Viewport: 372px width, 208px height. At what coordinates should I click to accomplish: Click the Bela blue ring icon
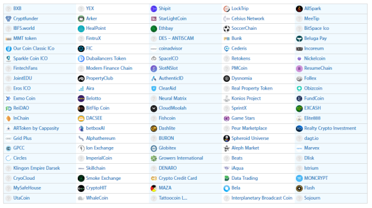227,189
